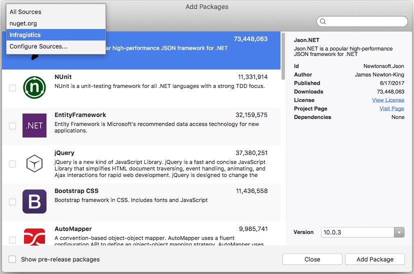Click the Bootstrap framework in CSS description
Screen dimensions: 414x274
131,200
